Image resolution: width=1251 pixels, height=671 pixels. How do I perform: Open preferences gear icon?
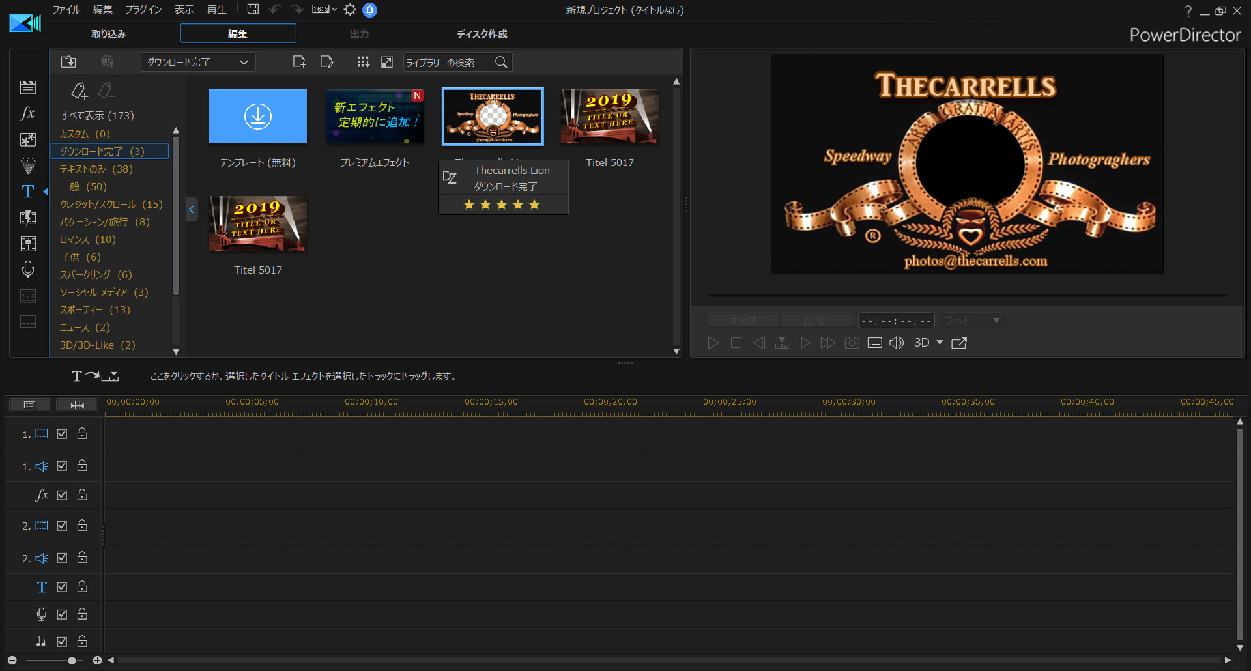coord(350,9)
